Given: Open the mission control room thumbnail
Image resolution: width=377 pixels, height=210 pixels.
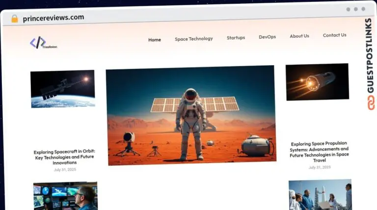Looking at the screenshot, I should tap(65, 196).
